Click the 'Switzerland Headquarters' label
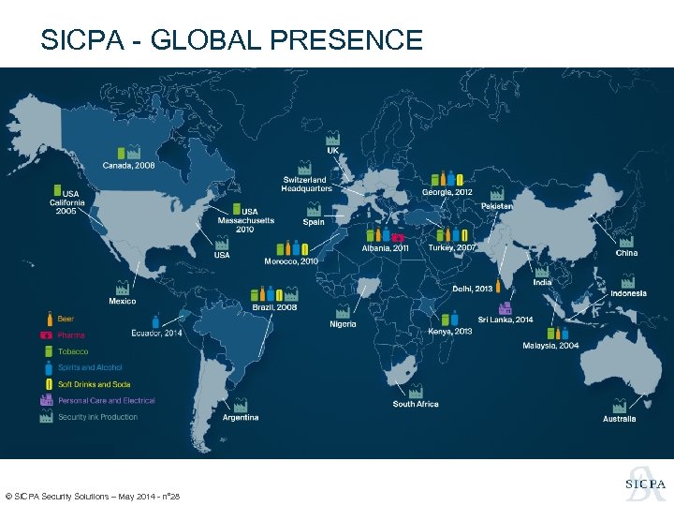Image resolution: width=674 pixels, height=506 pixels. (305, 185)
